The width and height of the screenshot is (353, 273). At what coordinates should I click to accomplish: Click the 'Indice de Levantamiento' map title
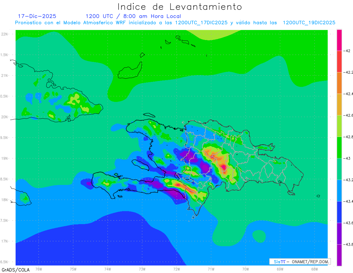coord(180,6)
